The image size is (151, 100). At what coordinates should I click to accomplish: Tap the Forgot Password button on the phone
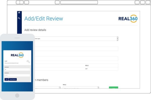[13, 79]
